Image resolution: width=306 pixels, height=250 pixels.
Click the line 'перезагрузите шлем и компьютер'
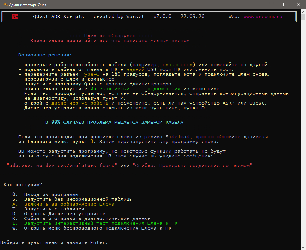point(69,79)
